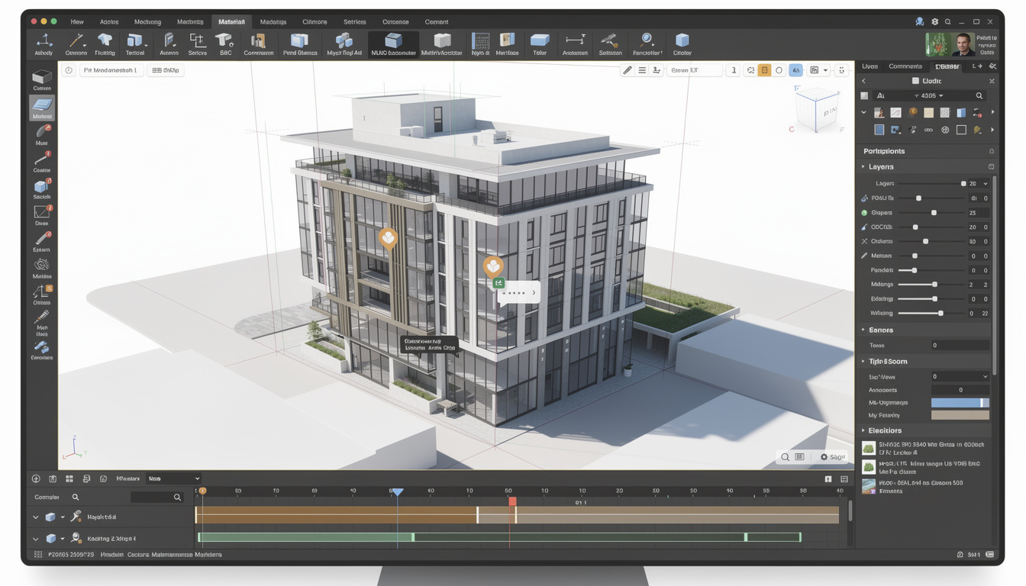The height and width of the screenshot is (586, 1026).
Task: Click the pencil edit icon above viewport
Action: point(628,70)
